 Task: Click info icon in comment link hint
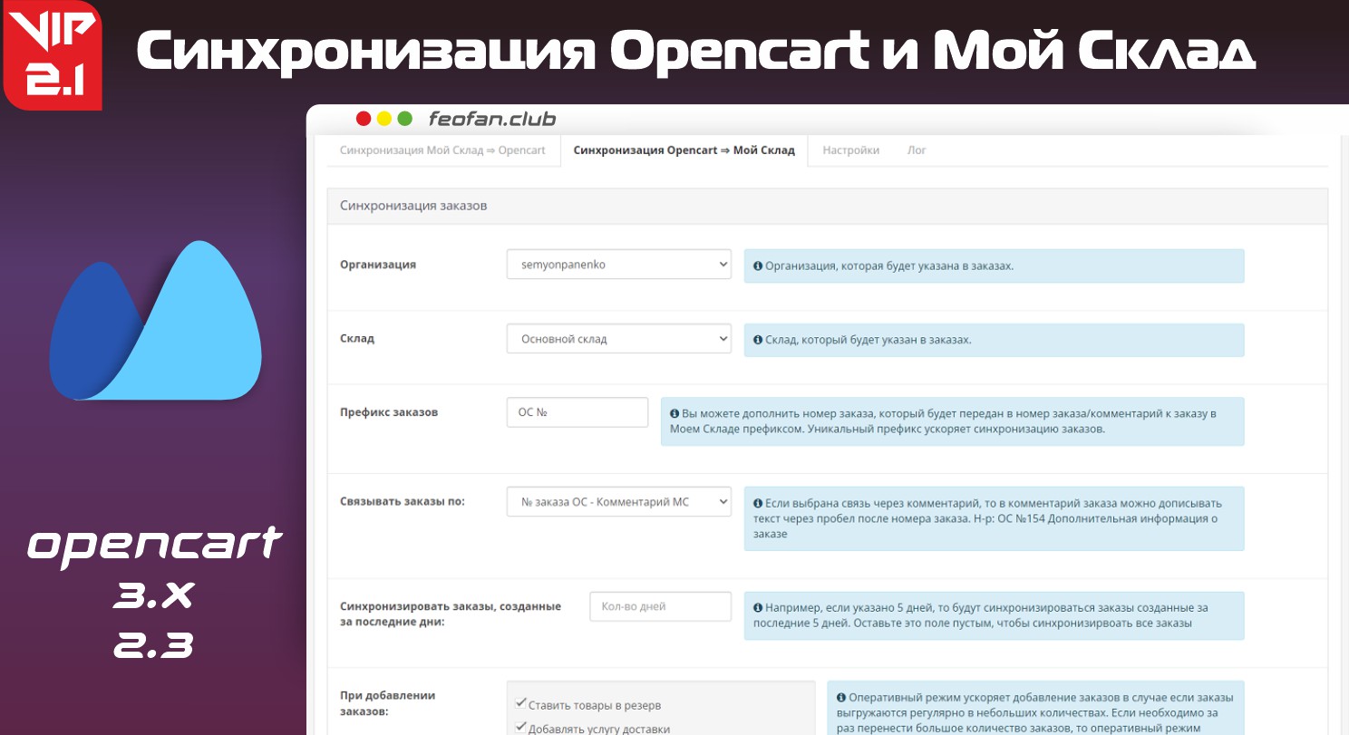758,503
